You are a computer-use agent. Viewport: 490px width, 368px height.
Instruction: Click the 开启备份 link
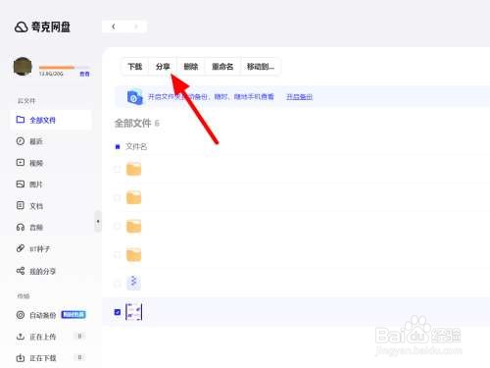click(x=299, y=97)
